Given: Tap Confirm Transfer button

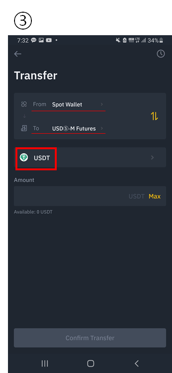Looking at the screenshot, I should click(90, 338).
